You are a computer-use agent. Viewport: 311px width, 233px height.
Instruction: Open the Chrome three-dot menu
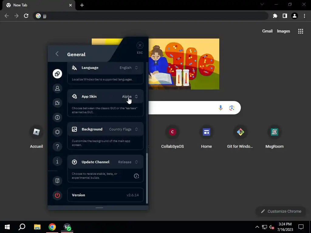pos(304,16)
